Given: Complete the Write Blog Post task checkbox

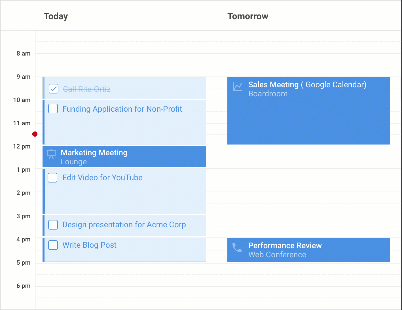Looking at the screenshot, I should [x=53, y=245].
